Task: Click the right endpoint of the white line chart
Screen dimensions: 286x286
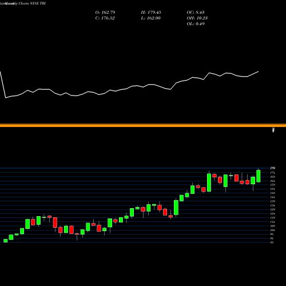Action: (x=259, y=71)
